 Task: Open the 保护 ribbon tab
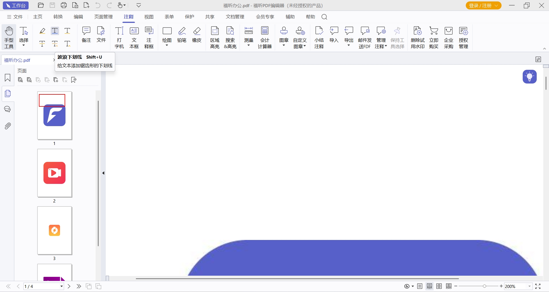point(189,17)
